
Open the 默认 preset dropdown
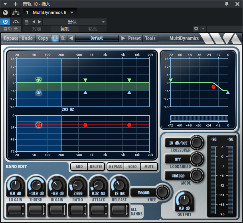tap(75, 22)
